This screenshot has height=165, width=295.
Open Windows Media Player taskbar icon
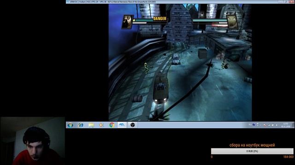click(101, 125)
